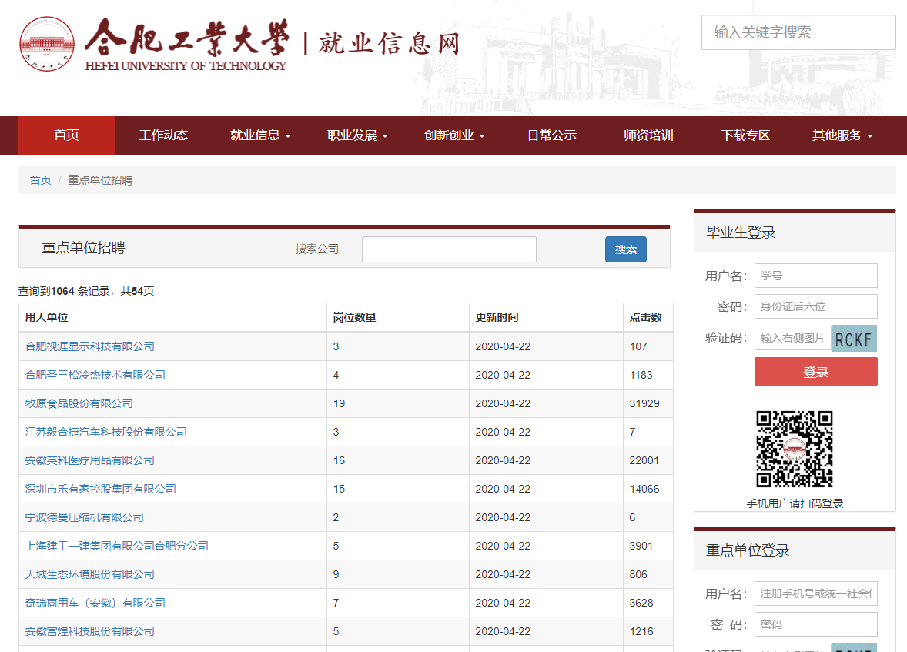Expand the 职业发展 dropdown
Viewport: 907px width, 652px height.
[356, 135]
